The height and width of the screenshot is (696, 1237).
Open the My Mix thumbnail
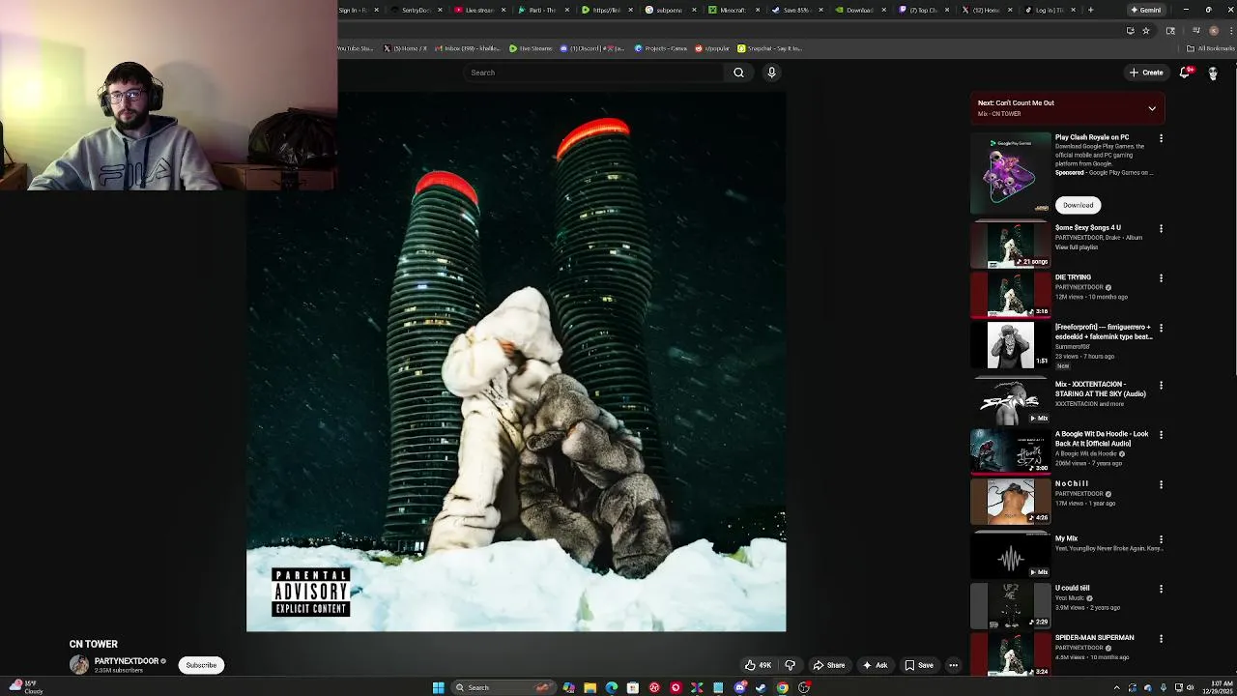pos(1010,556)
